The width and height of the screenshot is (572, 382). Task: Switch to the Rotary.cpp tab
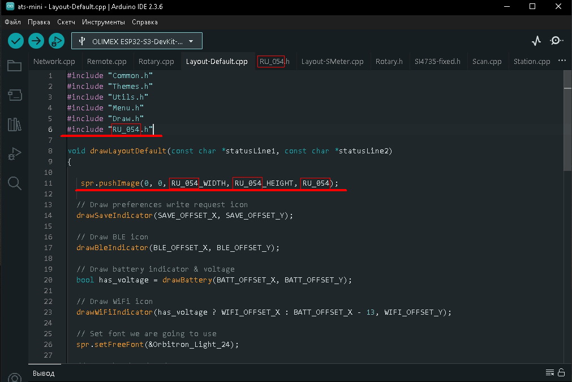(156, 61)
